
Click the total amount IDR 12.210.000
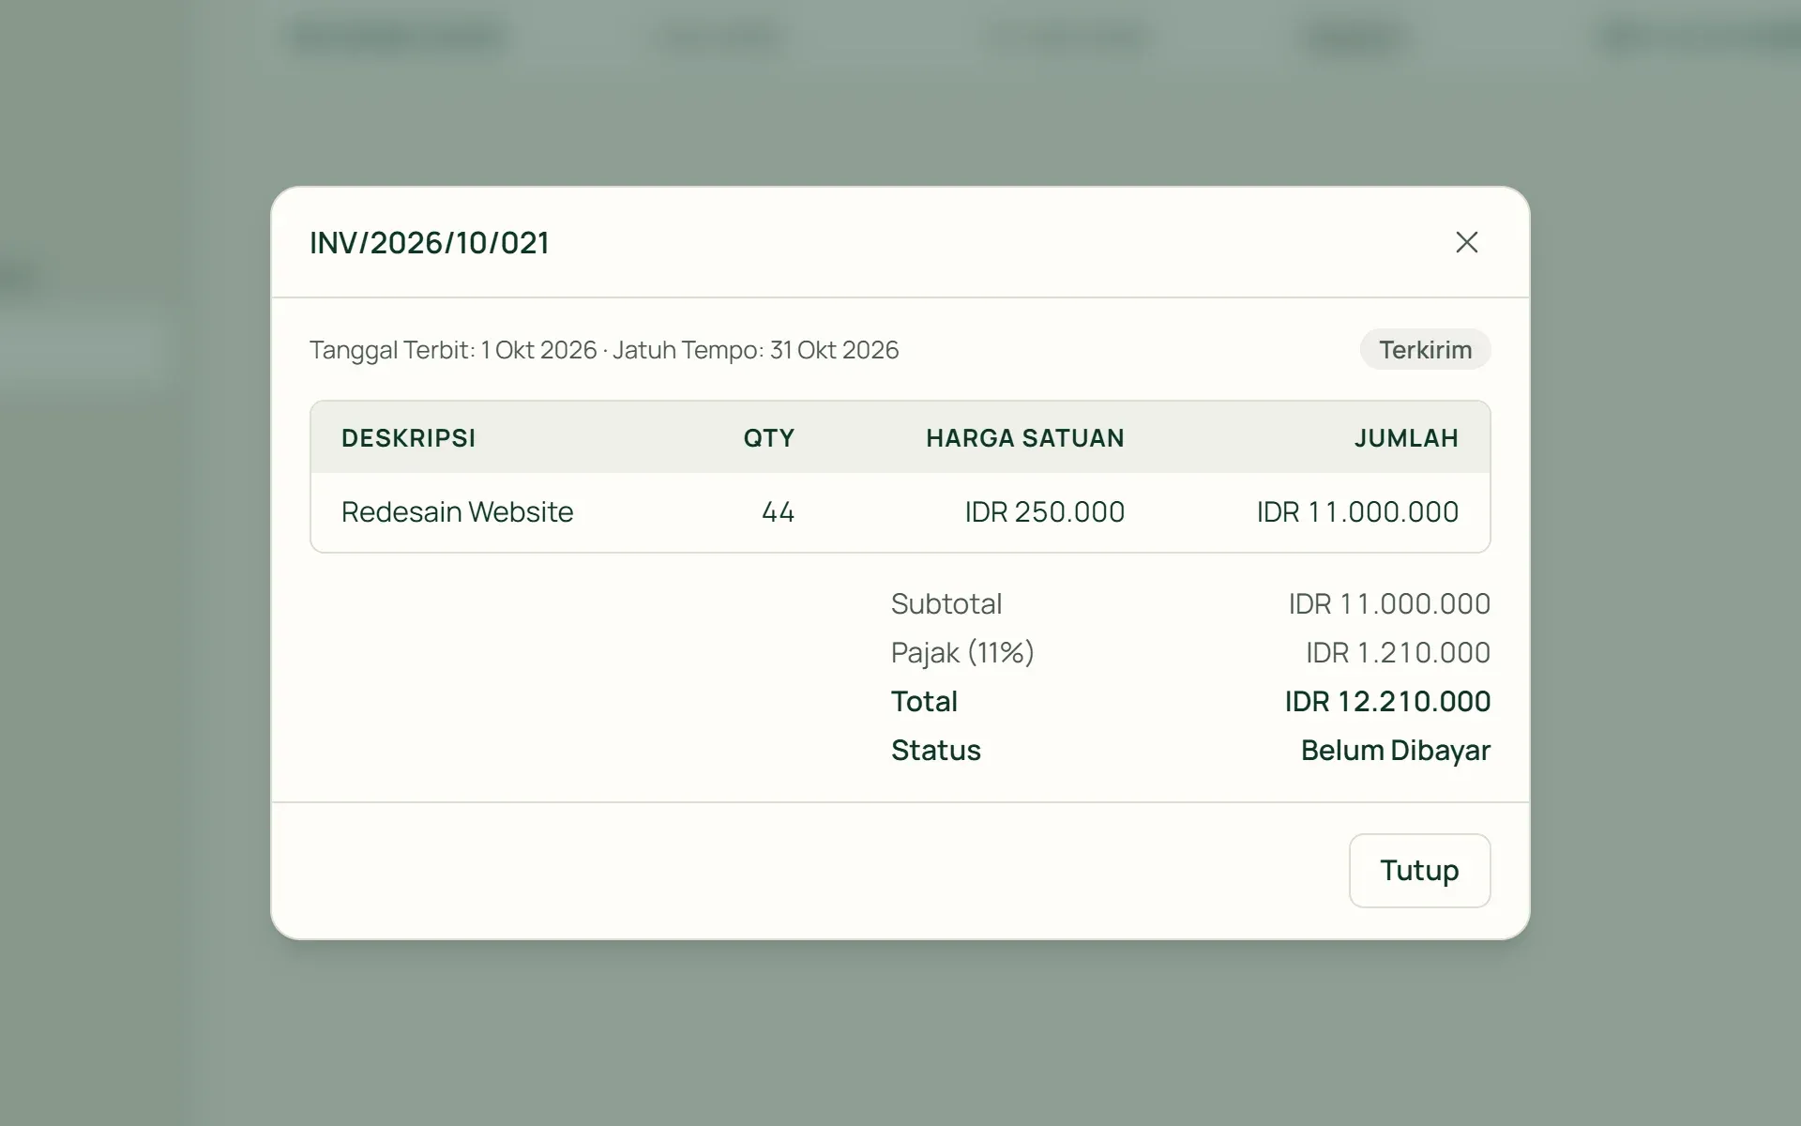1387,701
